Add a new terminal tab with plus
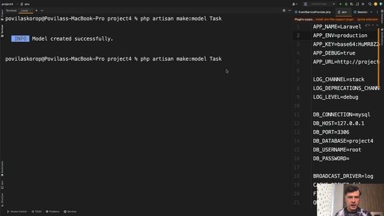The image size is (384, 216). point(36,11)
